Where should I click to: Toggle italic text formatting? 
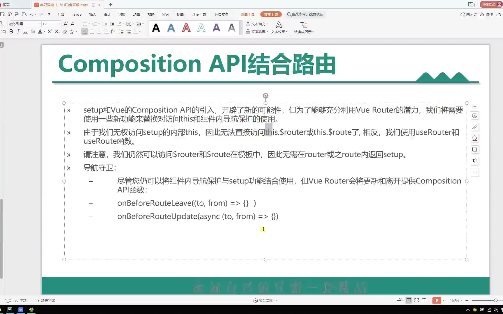[x=18, y=32]
